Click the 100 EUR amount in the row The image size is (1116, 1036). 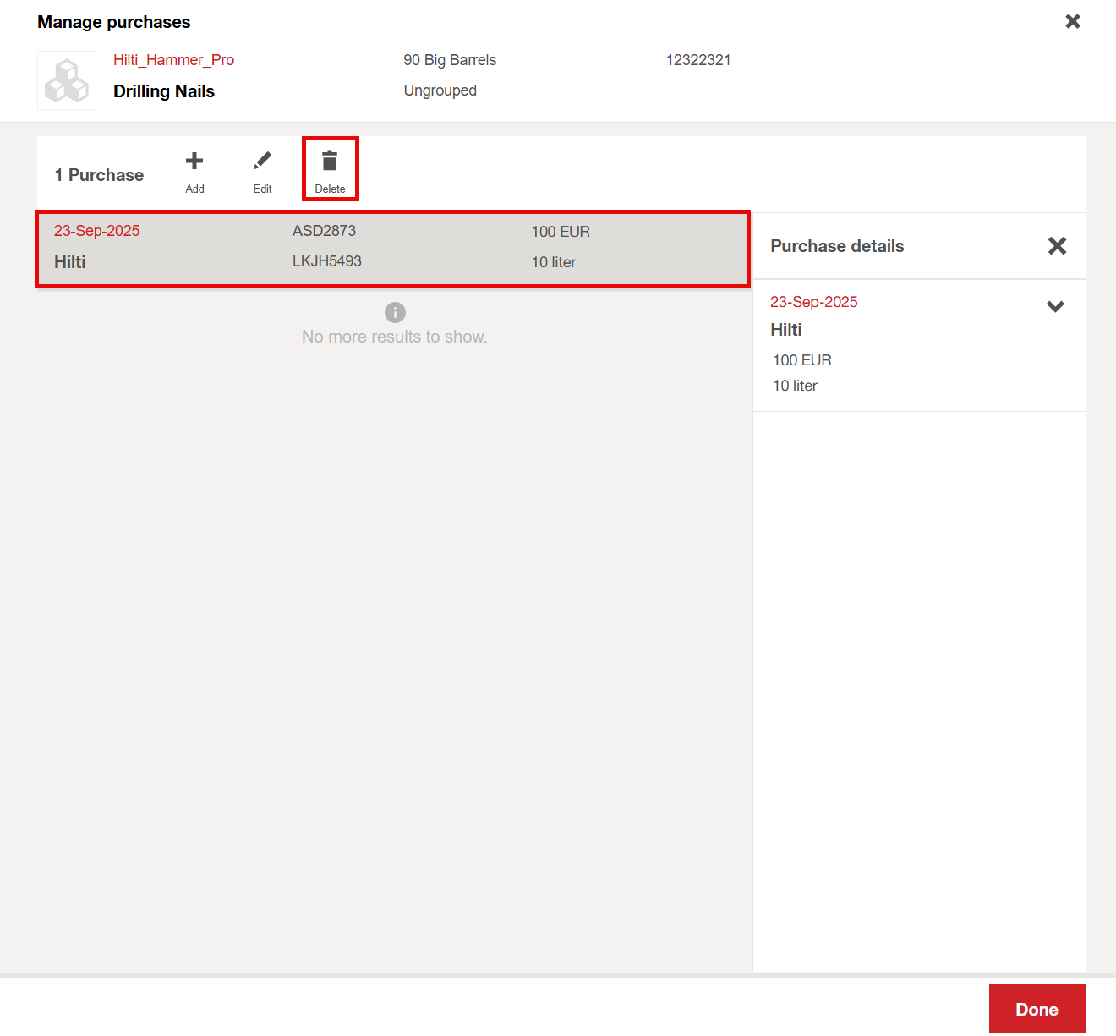pos(561,232)
